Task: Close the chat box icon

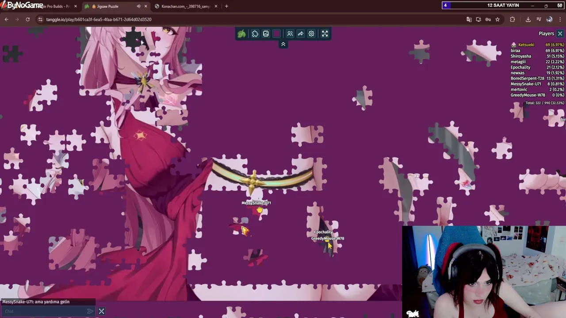Action: [101, 311]
